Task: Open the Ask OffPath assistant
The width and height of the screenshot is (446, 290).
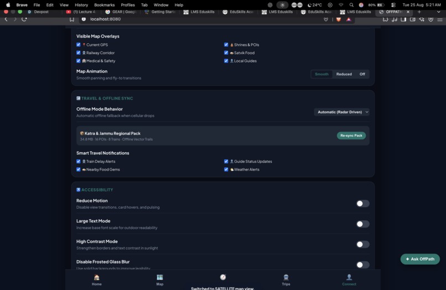Action: pos(420,259)
